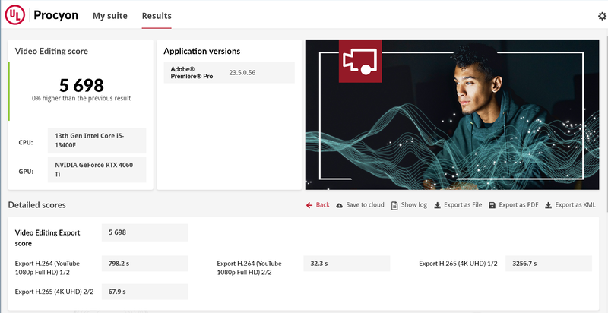Click the large 5 698 score

coord(81,85)
